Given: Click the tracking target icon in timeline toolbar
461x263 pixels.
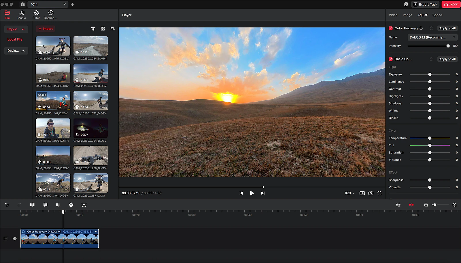Looking at the screenshot, I should click(84, 205).
